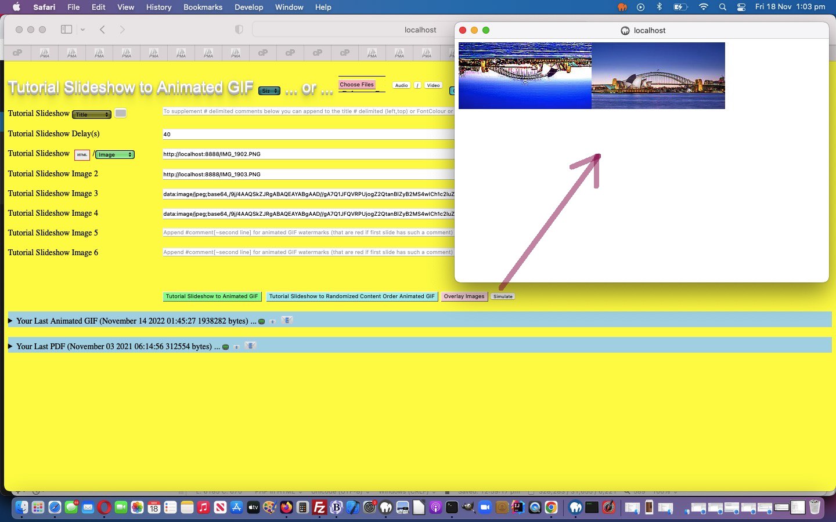The image size is (836, 522).
Task: Open Control Centre in the menu bar
Action: tap(741, 7)
